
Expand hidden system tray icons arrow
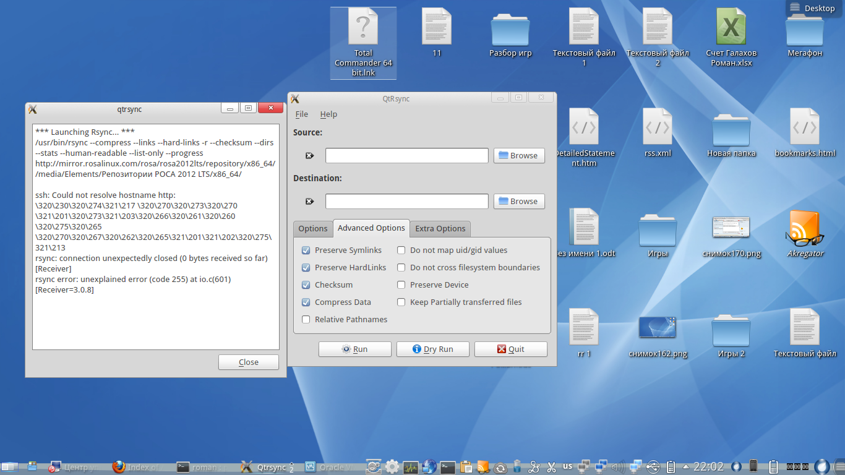(x=686, y=467)
